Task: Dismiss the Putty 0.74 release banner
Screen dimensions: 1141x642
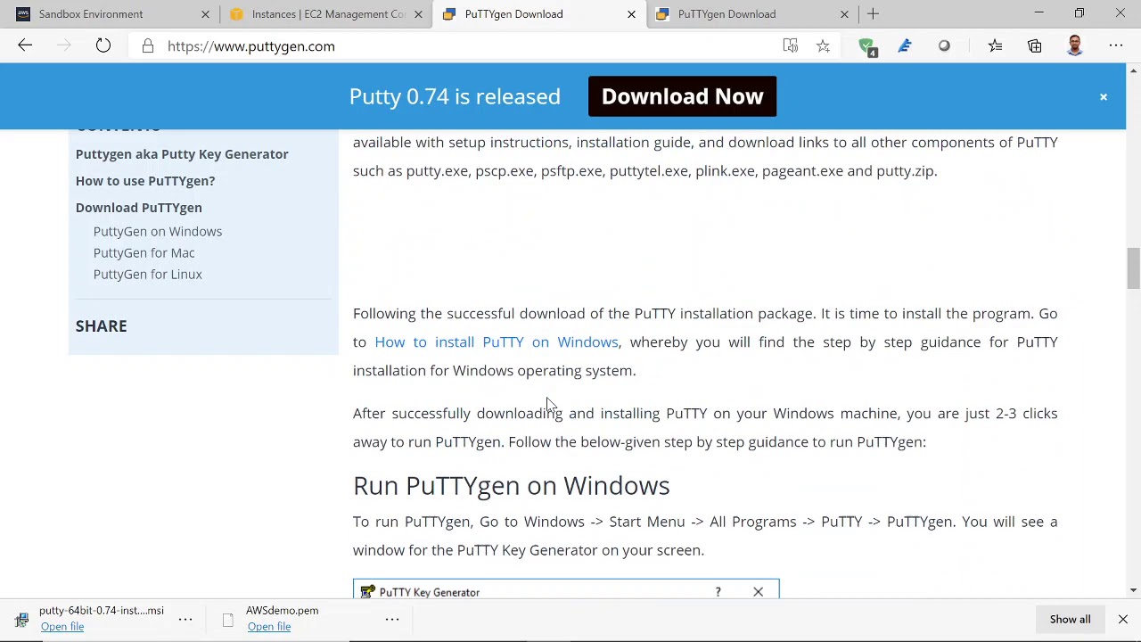Action: pos(1104,97)
